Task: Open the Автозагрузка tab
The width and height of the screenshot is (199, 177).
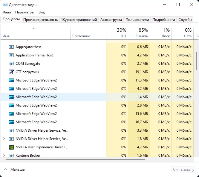Action: point(111,20)
